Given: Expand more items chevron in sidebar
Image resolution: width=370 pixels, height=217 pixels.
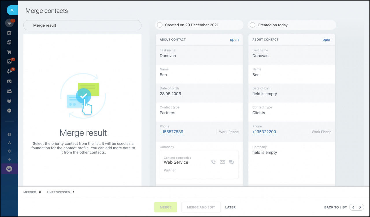Looking at the screenshot, I should pyautogui.click(x=9, y=111).
